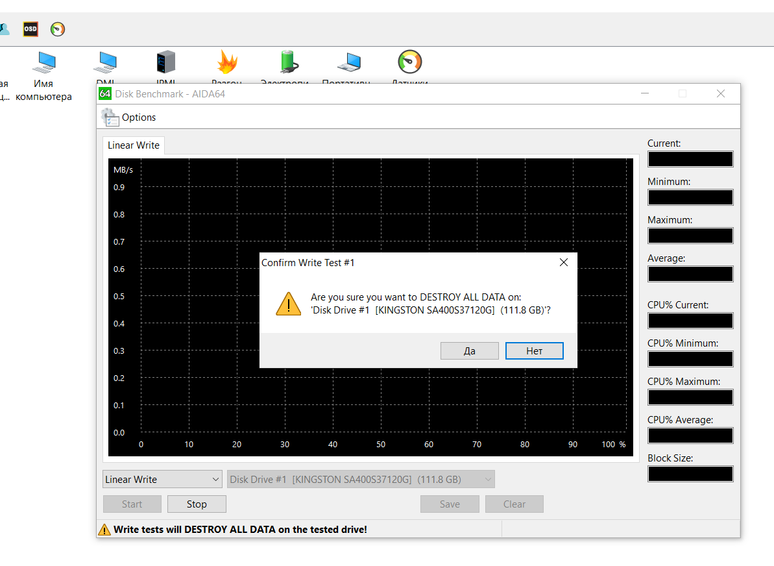Click the status bar write test warning text
774x566 pixels.
point(241,530)
